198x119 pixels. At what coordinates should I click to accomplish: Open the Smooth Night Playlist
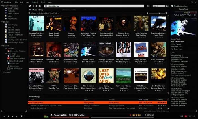click(x=16, y=42)
